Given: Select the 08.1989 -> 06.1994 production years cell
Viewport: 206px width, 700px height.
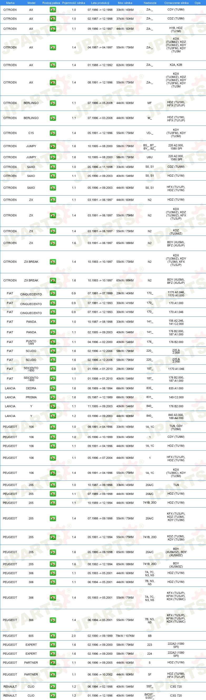Looking at the screenshot, I should pyautogui.click(x=100, y=389).
